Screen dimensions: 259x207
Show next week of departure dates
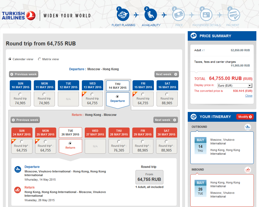coord(167,74)
